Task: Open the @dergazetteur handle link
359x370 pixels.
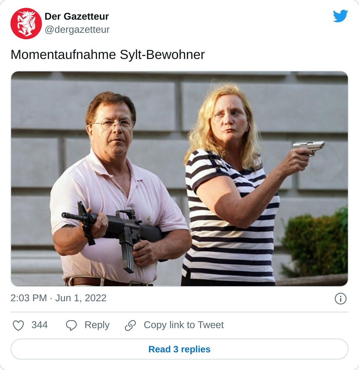Action: point(77,29)
